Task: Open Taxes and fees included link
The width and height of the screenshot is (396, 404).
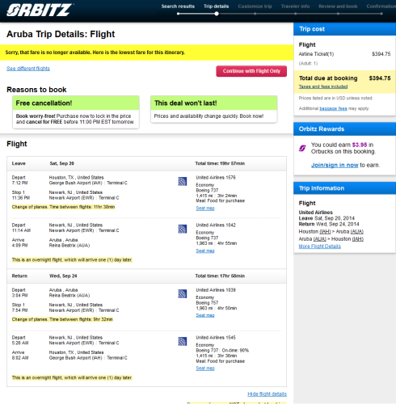Action: (x=323, y=86)
